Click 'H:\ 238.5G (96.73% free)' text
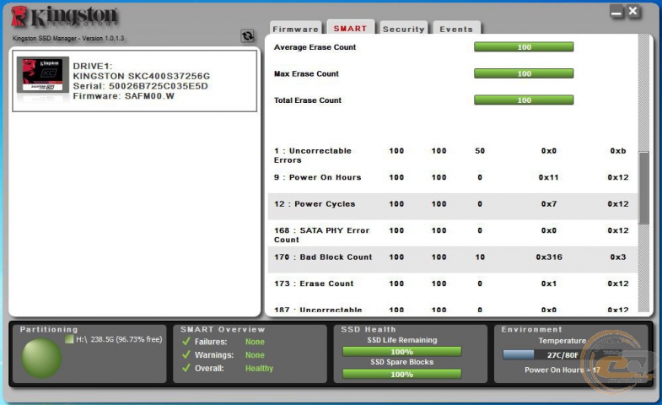Screen dimensions: 662x405 [119, 339]
